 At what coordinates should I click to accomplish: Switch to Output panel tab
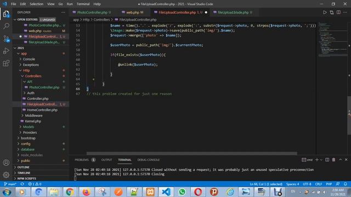pyautogui.click(x=106, y=160)
